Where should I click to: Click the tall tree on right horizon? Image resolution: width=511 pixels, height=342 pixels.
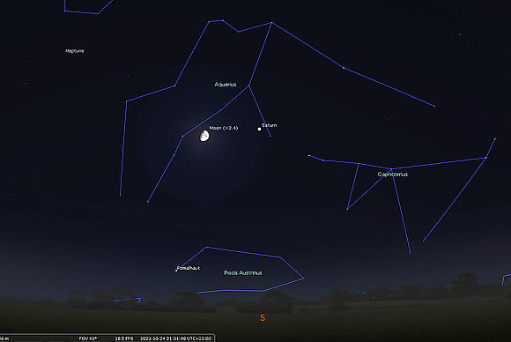point(465,283)
